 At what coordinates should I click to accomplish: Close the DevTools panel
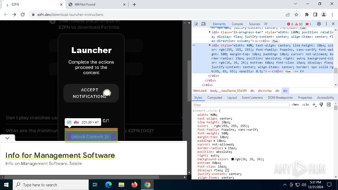click(x=333, y=24)
